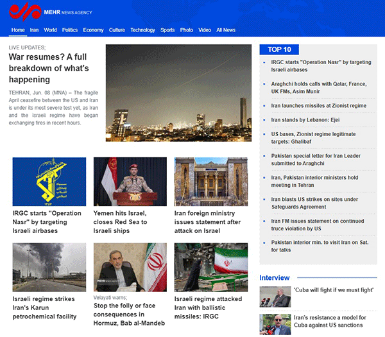Click the 'Velayati warns;' kicker text
Viewport: 385px width, 337px height.
[x=110, y=298]
